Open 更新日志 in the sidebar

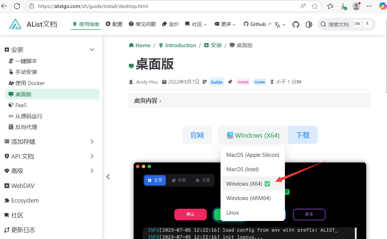[20, 230]
